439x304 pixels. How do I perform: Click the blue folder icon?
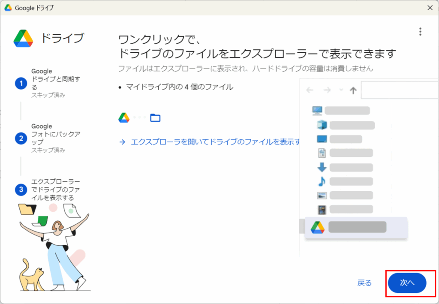pyautogui.click(x=155, y=118)
